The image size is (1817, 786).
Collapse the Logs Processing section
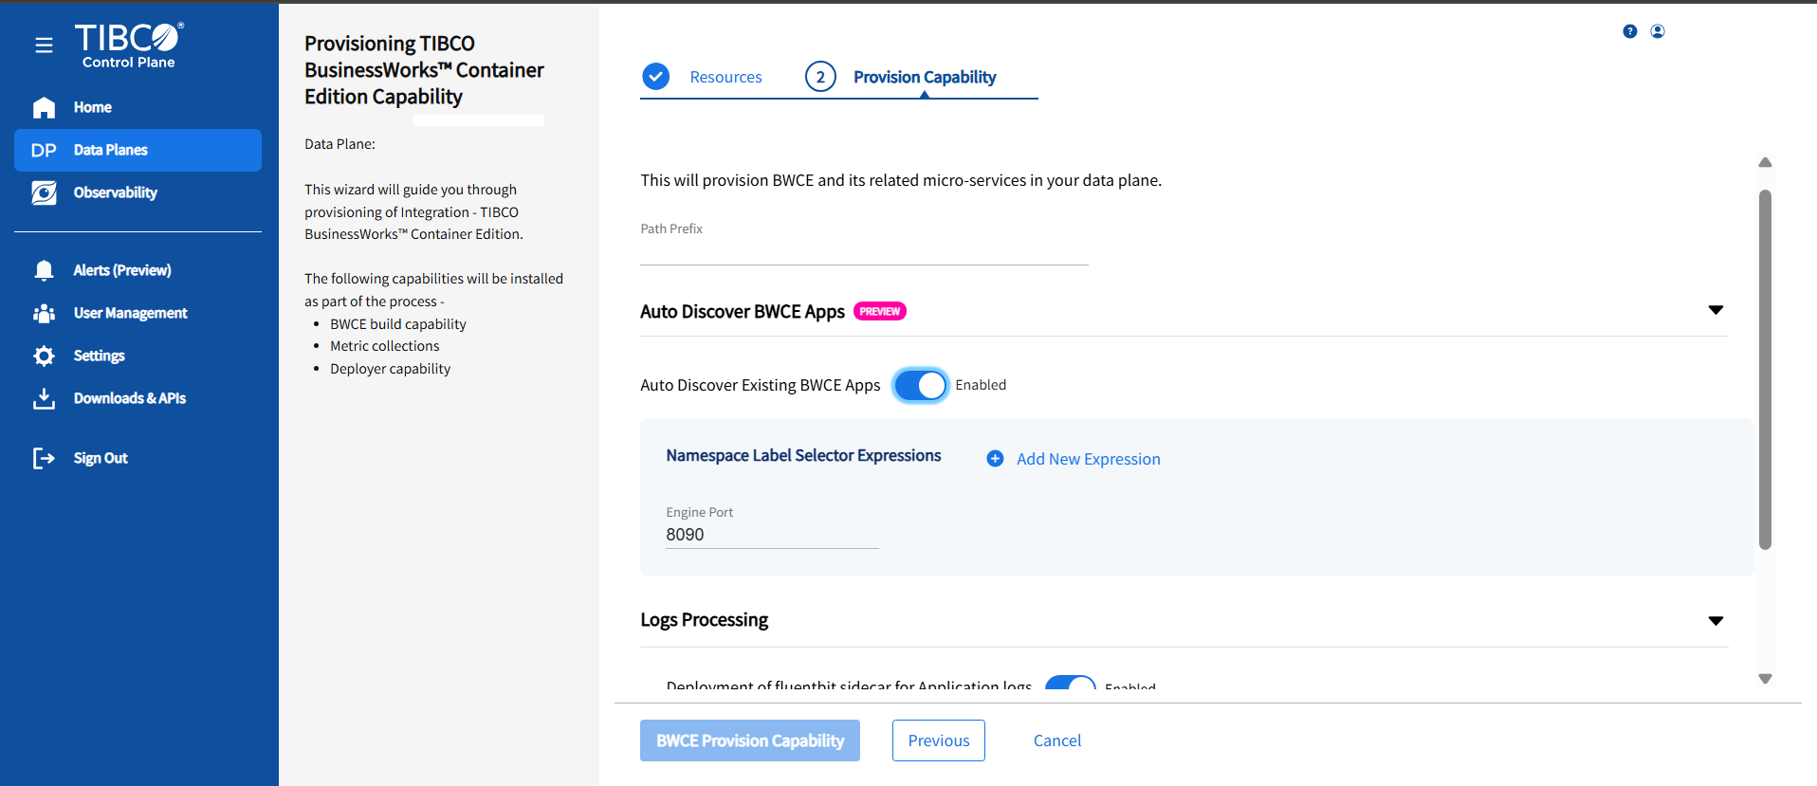[x=1715, y=621]
